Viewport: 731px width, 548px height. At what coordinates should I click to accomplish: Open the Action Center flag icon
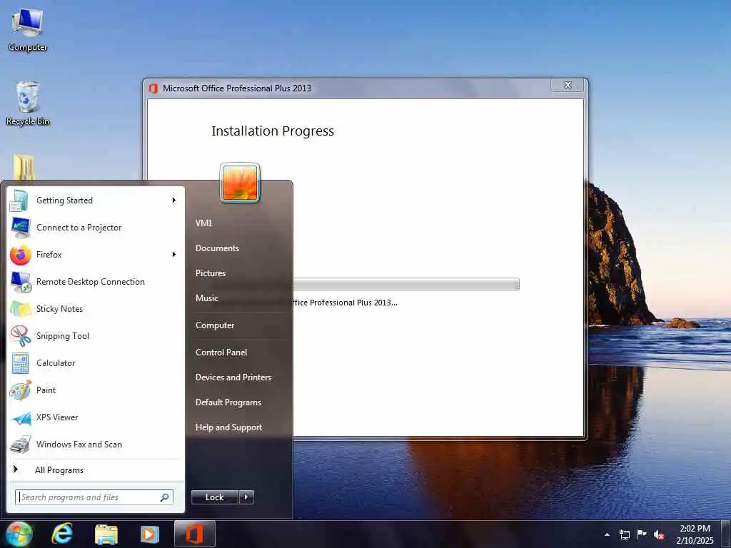(642, 534)
